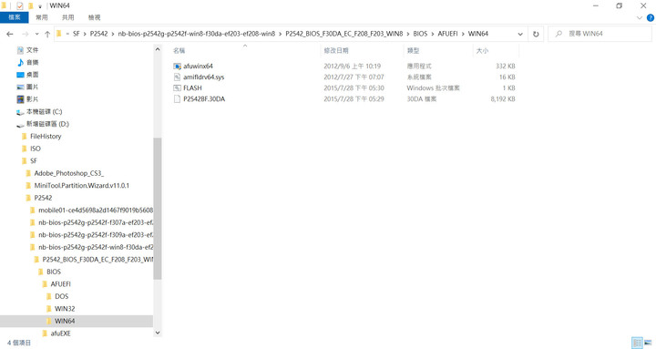
Task: Click the Properties quick access toolbar icon
Action: [20, 5]
